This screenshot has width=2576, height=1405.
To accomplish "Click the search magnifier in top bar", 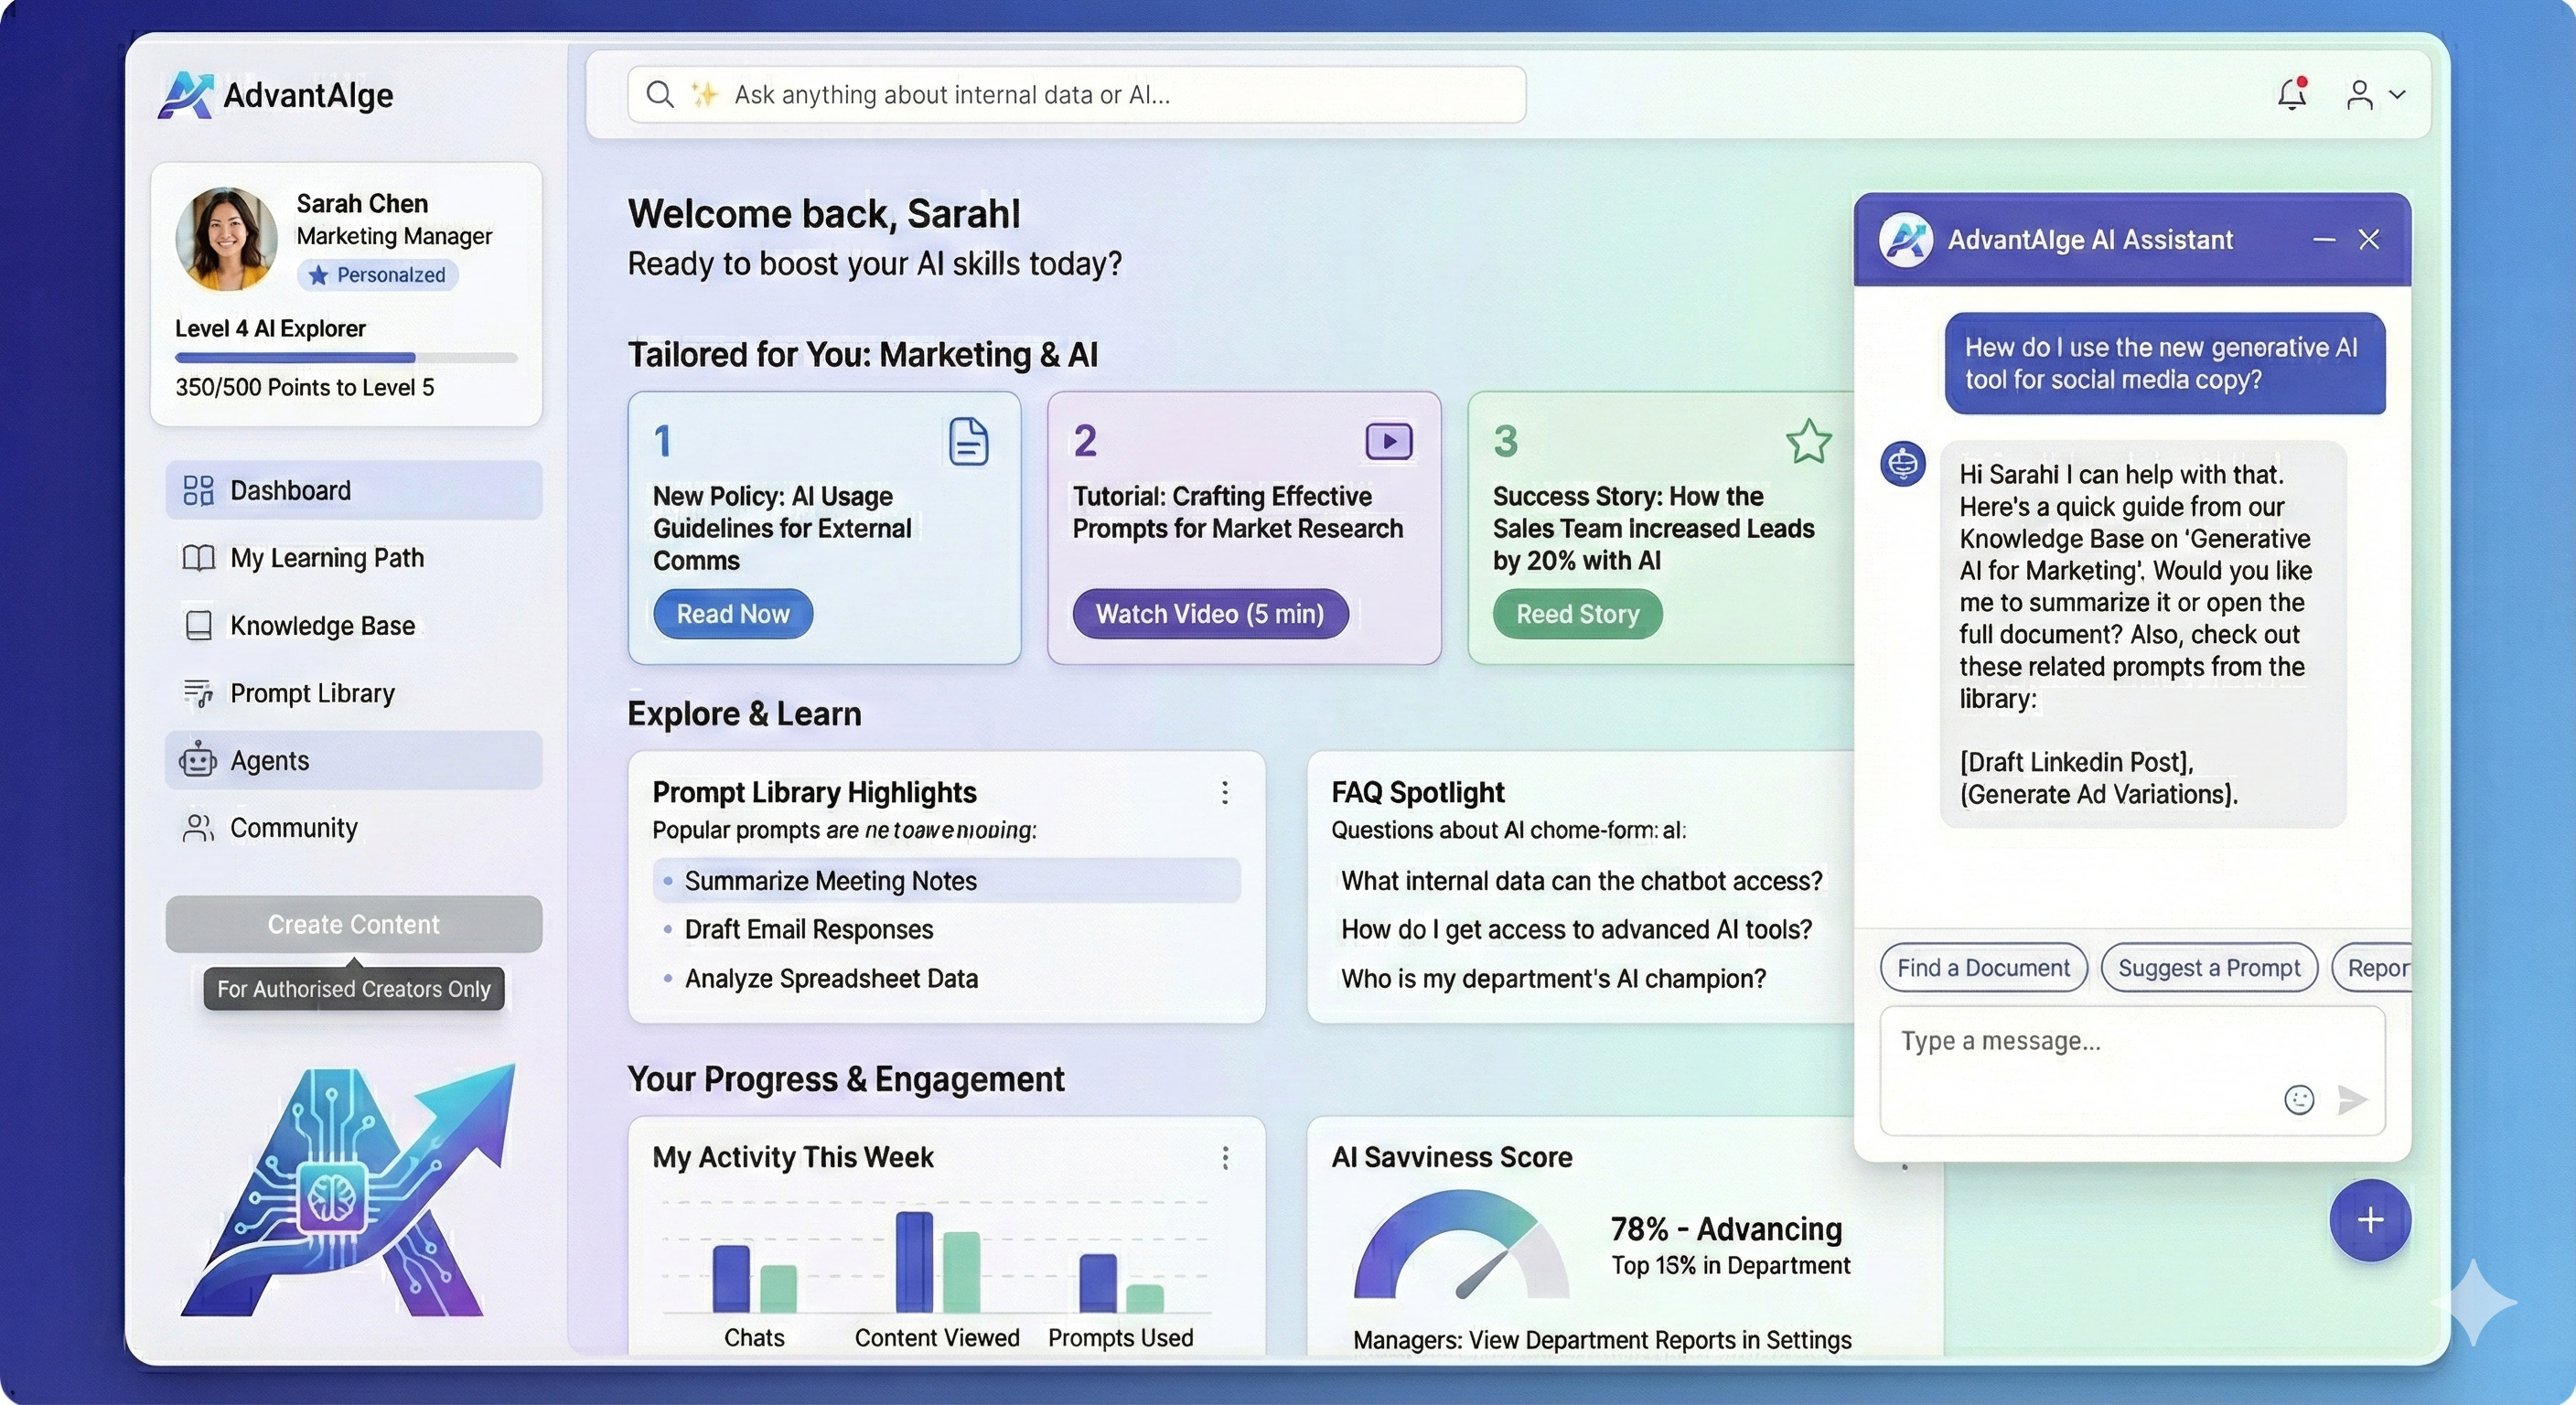I will [x=660, y=94].
